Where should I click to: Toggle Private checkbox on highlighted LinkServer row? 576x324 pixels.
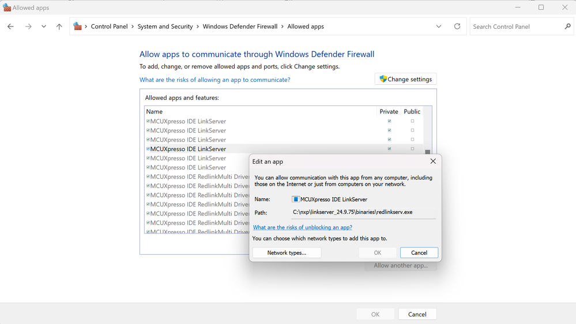[x=389, y=149]
